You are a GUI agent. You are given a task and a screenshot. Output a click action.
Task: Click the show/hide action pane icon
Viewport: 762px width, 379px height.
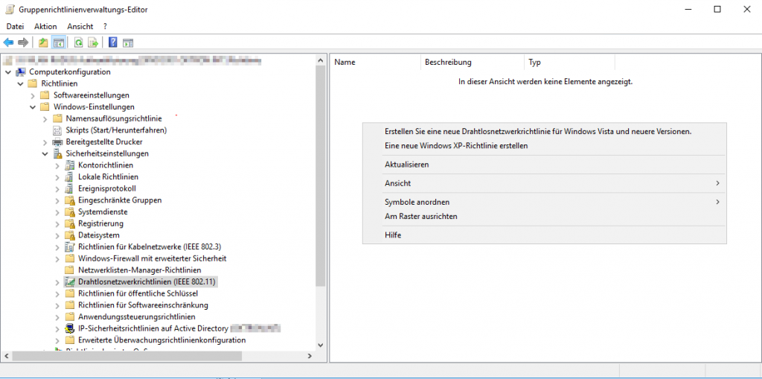128,42
